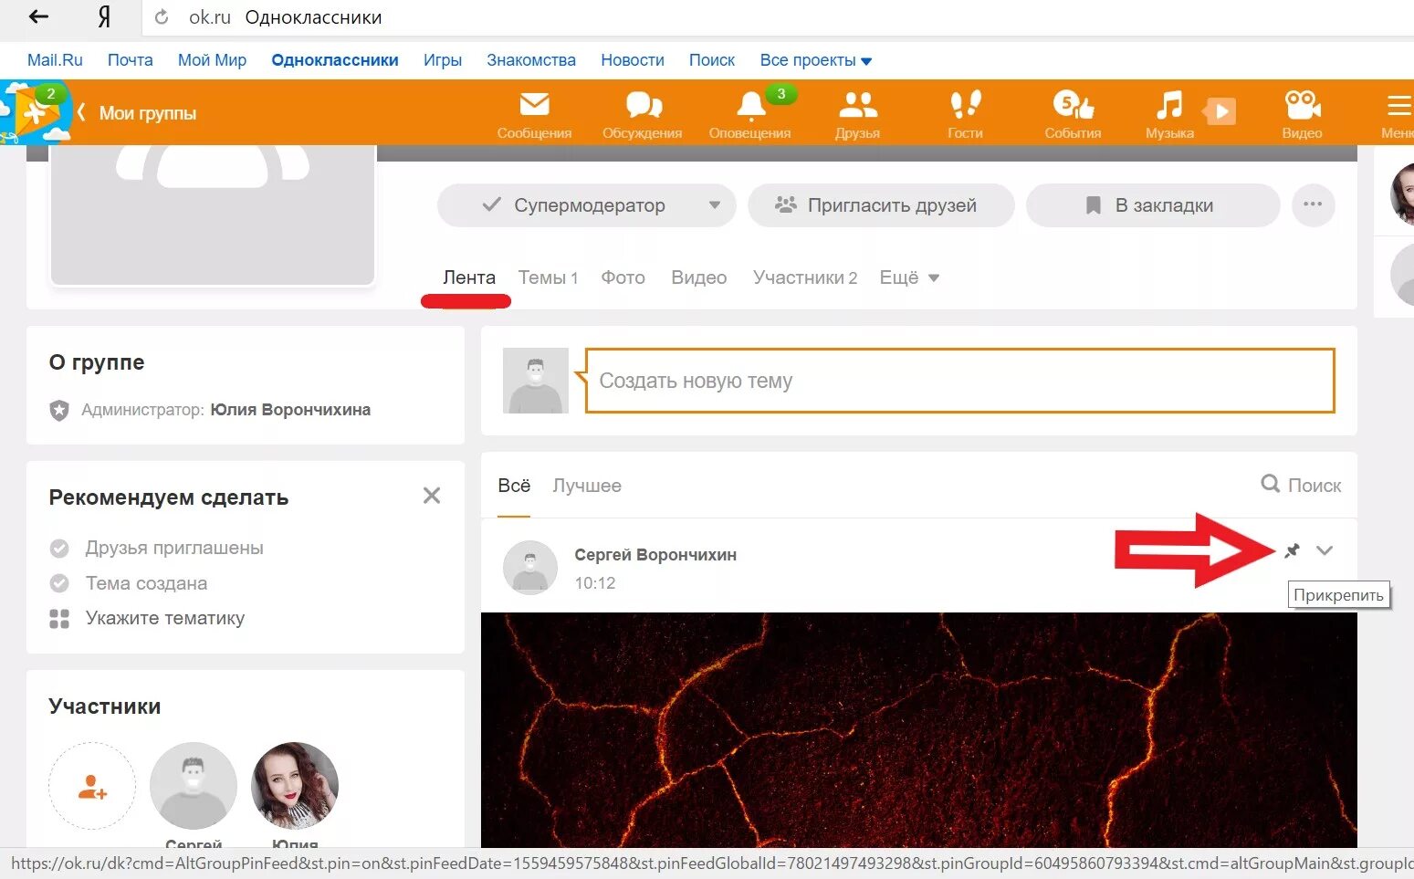This screenshot has height=879, width=1414.
Task: Click the Участники sidebar heading
Action: click(x=105, y=706)
